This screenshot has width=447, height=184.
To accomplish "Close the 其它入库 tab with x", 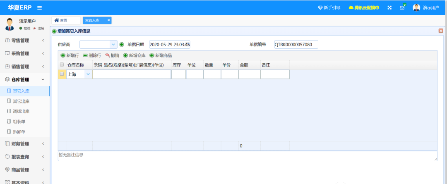I will (x=108, y=20).
